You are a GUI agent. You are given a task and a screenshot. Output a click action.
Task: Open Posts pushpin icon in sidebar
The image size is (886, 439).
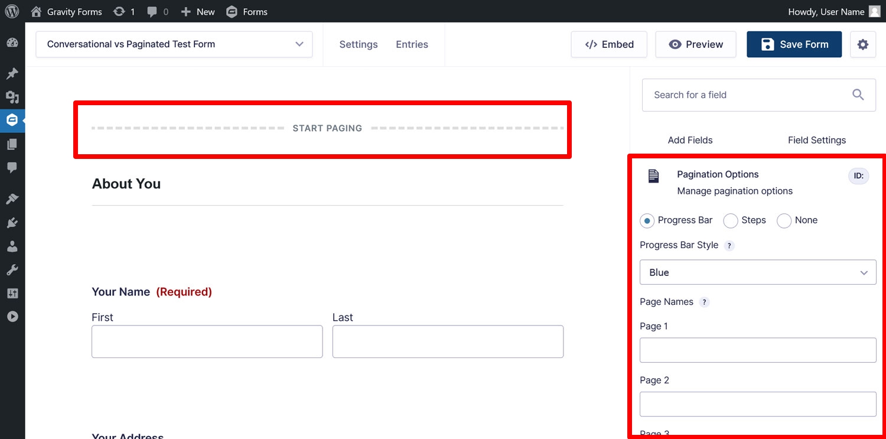click(12, 74)
